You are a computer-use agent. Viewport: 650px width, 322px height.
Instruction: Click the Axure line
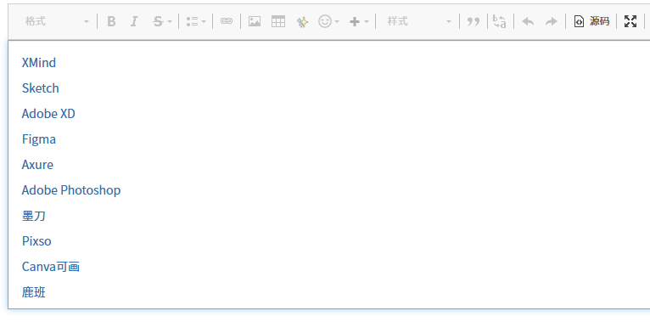pos(37,165)
